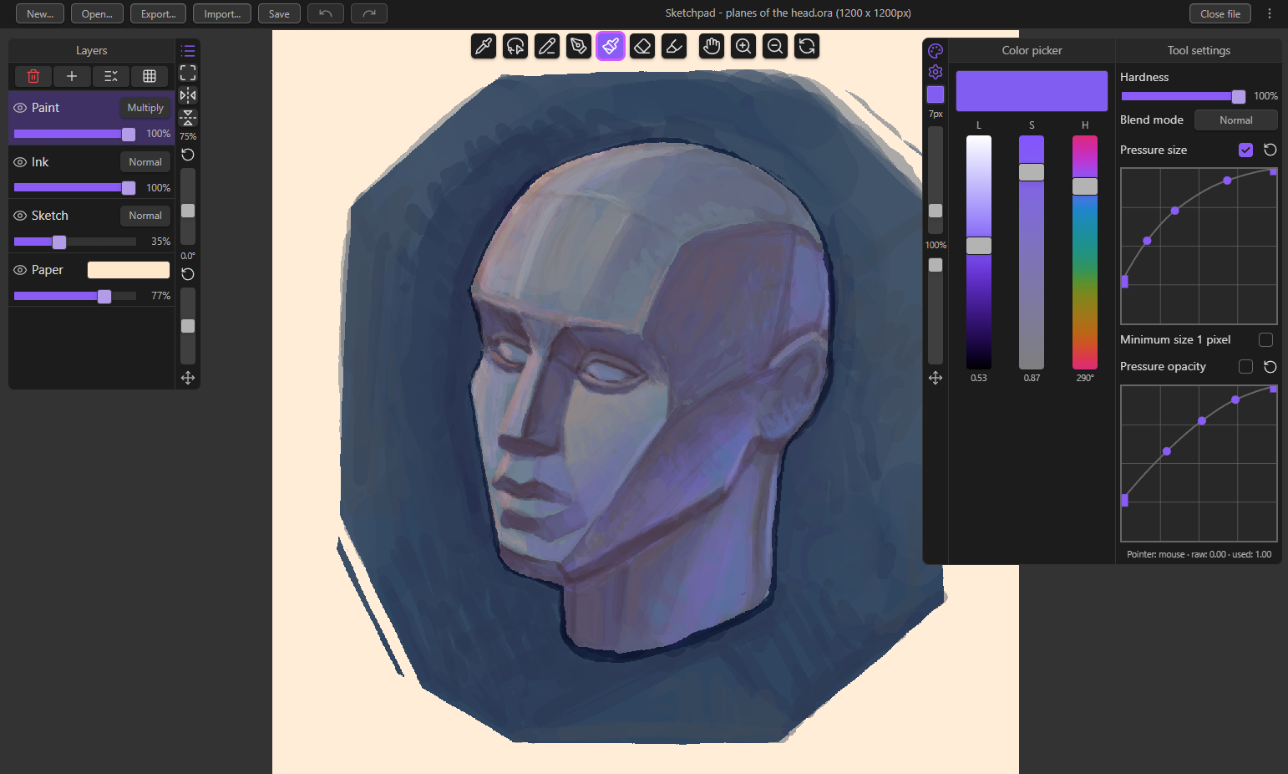The height and width of the screenshot is (774, 1288).
Task: Click the Hardness slider
Action: [x=1184, y=97]
